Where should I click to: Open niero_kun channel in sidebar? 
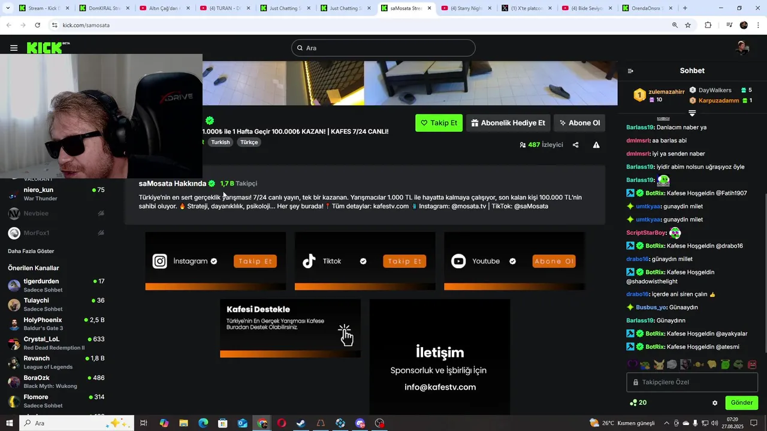pos(56,194)
